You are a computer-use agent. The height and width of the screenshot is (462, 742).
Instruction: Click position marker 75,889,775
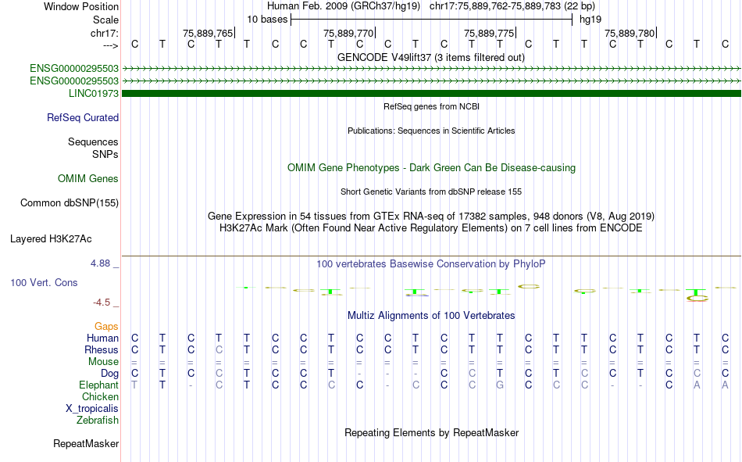(489, 33)
